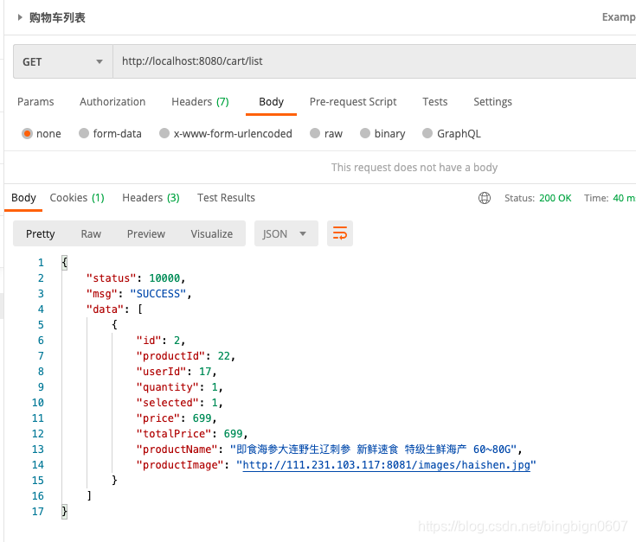The image size is (636, 542).
Task: Choose the GraphQL body option
Action: coord(427,133)
